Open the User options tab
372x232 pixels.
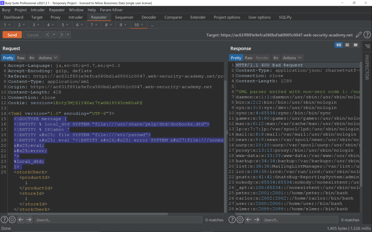click(x=259, y=17)
